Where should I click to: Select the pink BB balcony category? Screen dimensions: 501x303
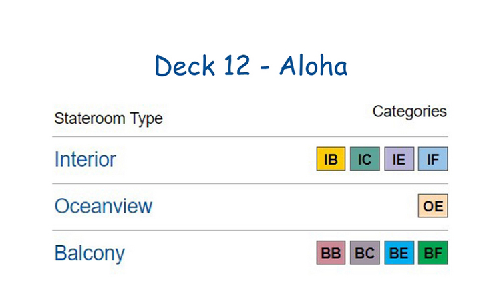coord(331,253)
